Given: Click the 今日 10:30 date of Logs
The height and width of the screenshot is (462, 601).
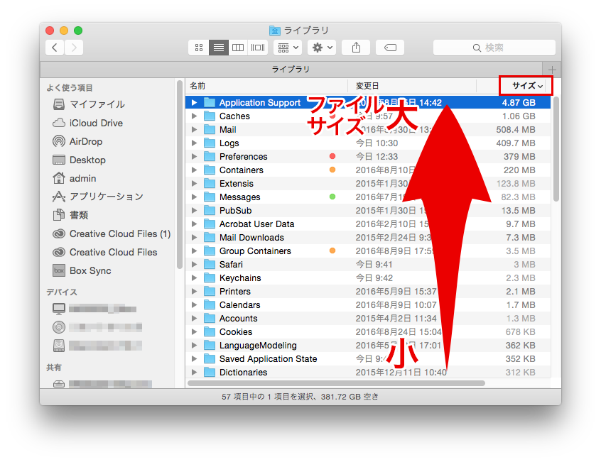Looking at the screenshot, I should (x=377, y=143).
